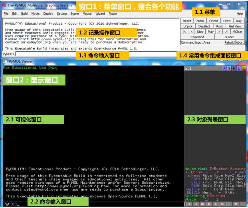Click the Ray button
Image resolution: width=248 pixels, height=208 pixels.
[x=239, y=21]
